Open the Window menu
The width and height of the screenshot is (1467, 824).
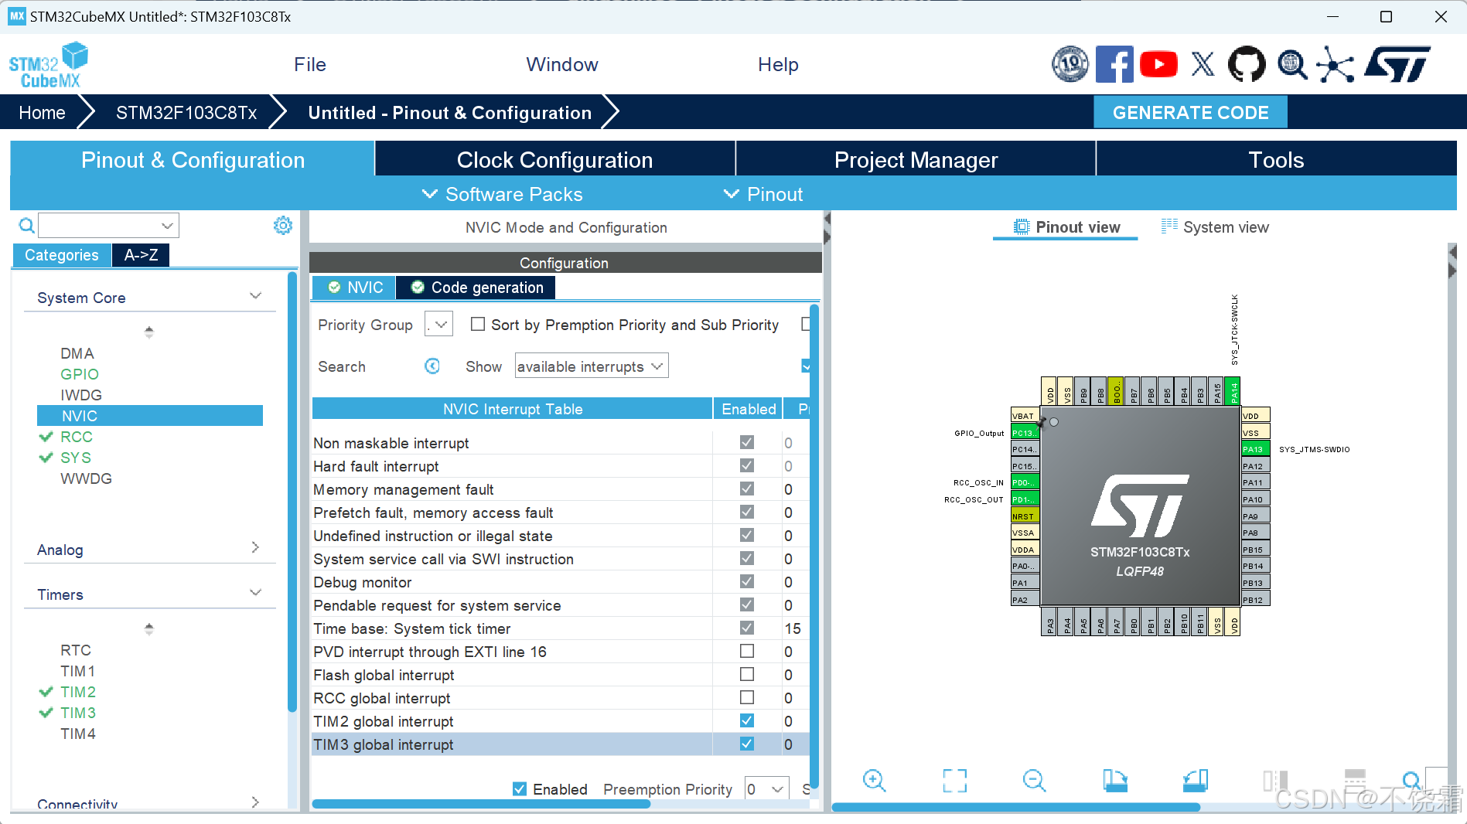click(562, 65)
